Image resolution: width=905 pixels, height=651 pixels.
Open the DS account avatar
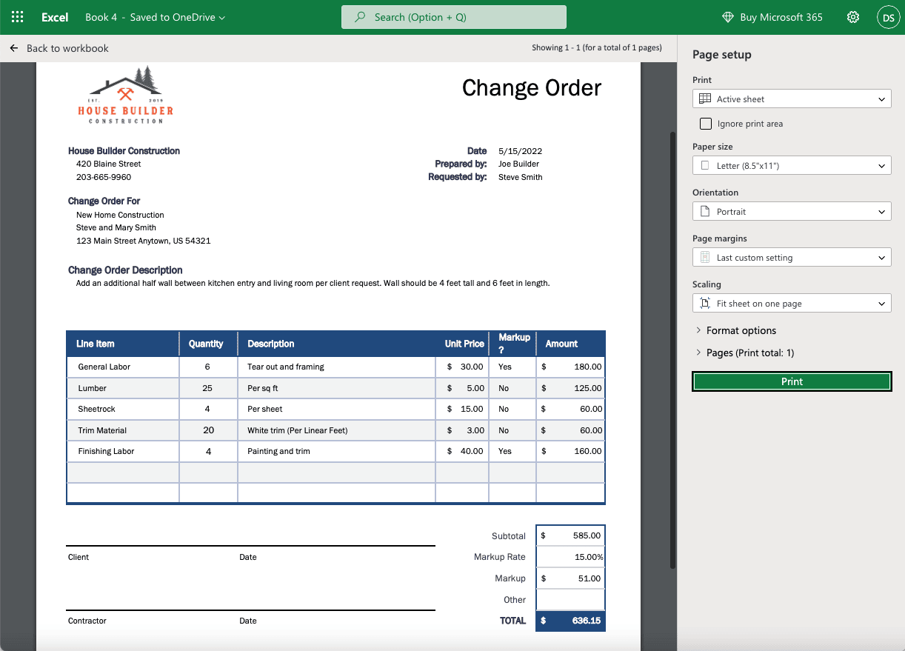tap(888, 17)
